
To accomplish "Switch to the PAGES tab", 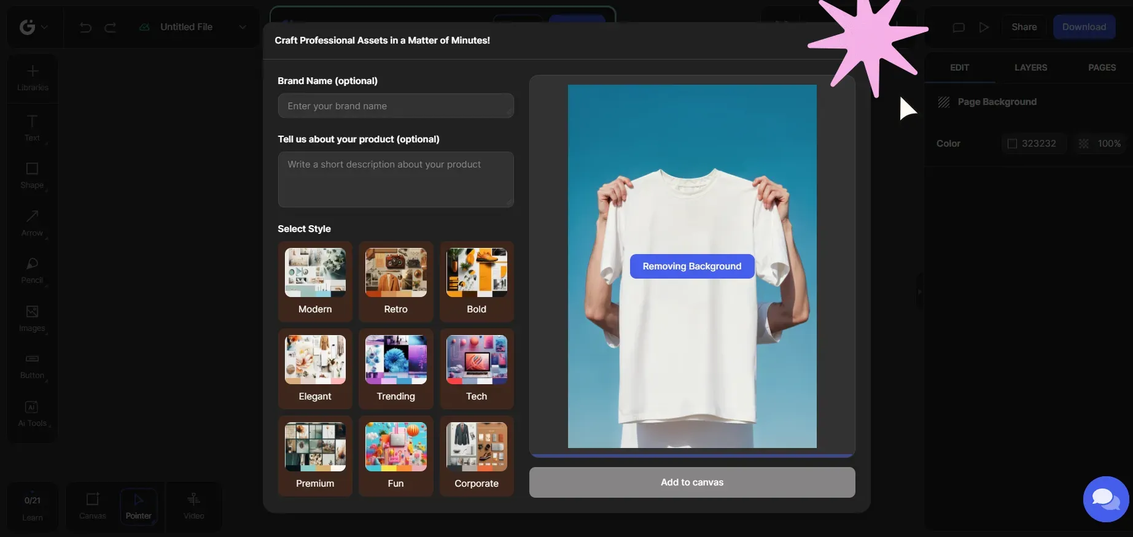I will pyautogui.click(x=1102, y=68).
